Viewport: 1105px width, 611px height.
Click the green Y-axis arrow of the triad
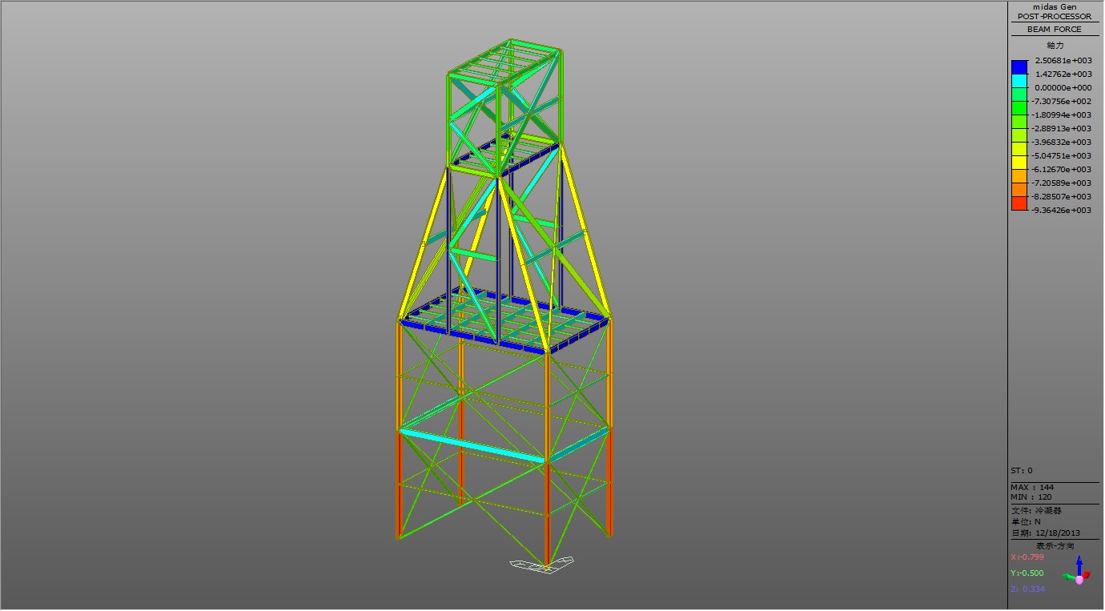tap(1067, 576)
